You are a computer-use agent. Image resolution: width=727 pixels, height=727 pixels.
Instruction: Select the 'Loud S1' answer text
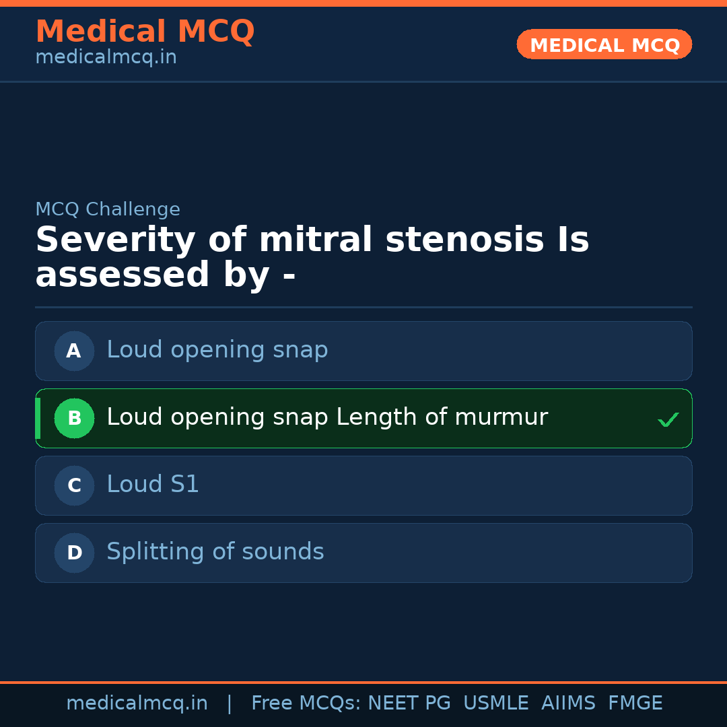pyautogui.click(x=153, y=485)
